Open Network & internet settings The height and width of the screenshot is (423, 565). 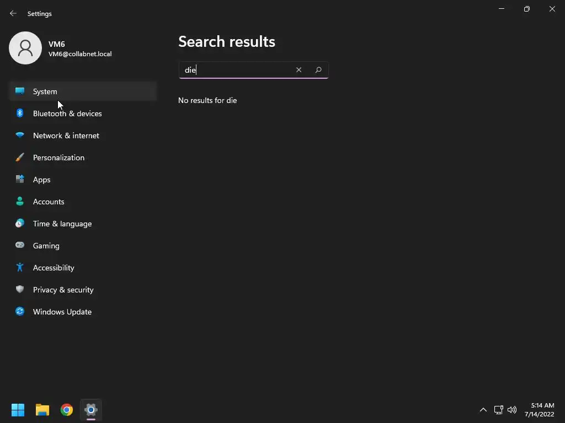(x=66, y=135)
